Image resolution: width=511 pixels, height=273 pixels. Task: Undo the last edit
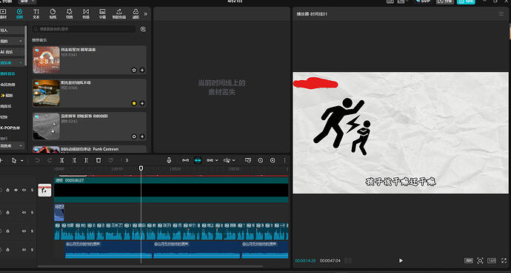tap(38, 160)
